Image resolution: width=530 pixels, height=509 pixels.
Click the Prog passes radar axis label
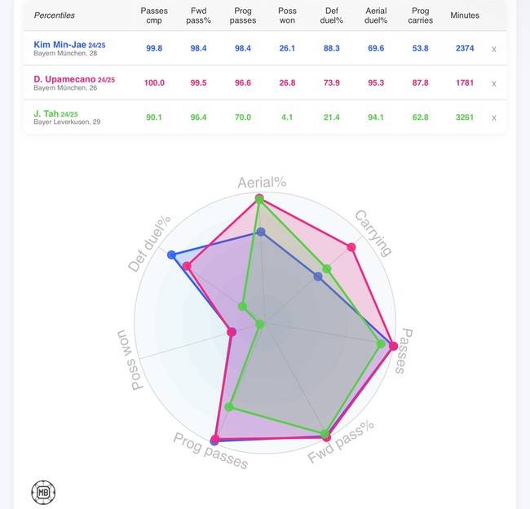(x=210, y=450)
